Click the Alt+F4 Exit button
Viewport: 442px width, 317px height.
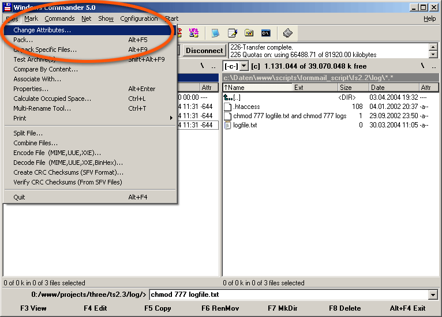407,308
